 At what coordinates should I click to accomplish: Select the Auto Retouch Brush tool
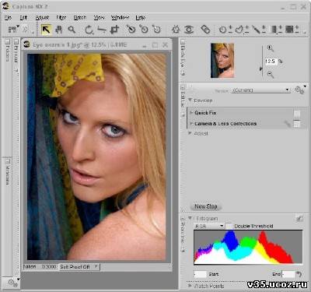click(205, 30)
